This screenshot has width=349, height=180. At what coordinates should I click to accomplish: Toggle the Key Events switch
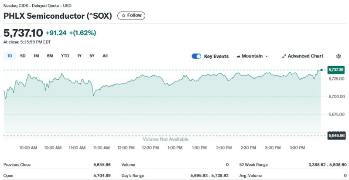point(196,56)
